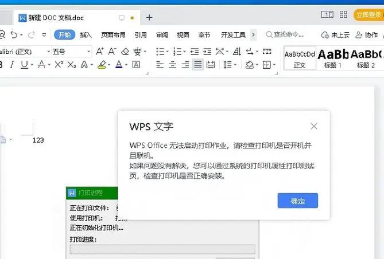Go to the 审阅 tab

point(162,35)
